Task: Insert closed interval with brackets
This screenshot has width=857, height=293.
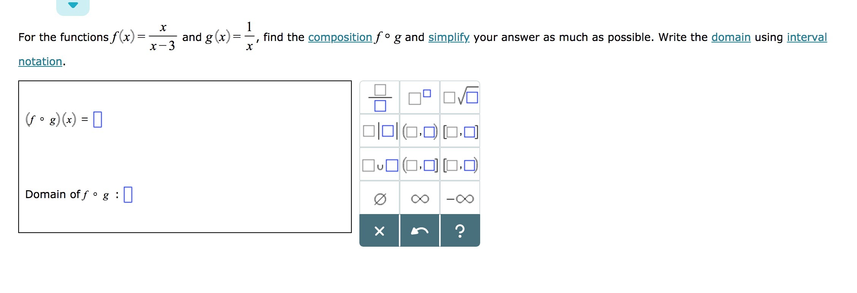Action: (460, 131)
